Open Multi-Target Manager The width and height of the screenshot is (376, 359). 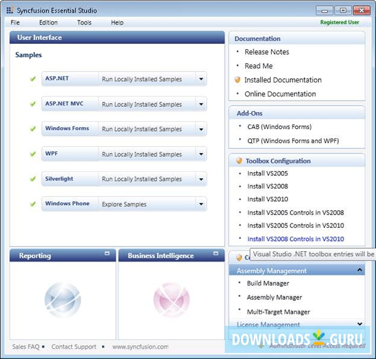point(278,312)
